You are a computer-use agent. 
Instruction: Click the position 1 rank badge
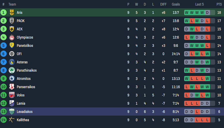(3, 12)
